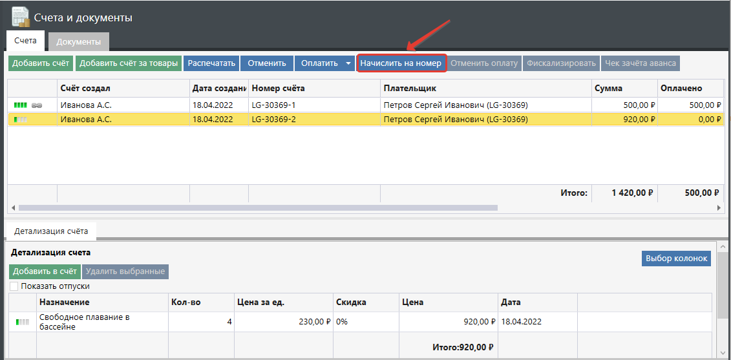Image resolution: width=731 pixels, height=360 pixels.
Task: Select the Счета tab
Action: tap(25, 41)
